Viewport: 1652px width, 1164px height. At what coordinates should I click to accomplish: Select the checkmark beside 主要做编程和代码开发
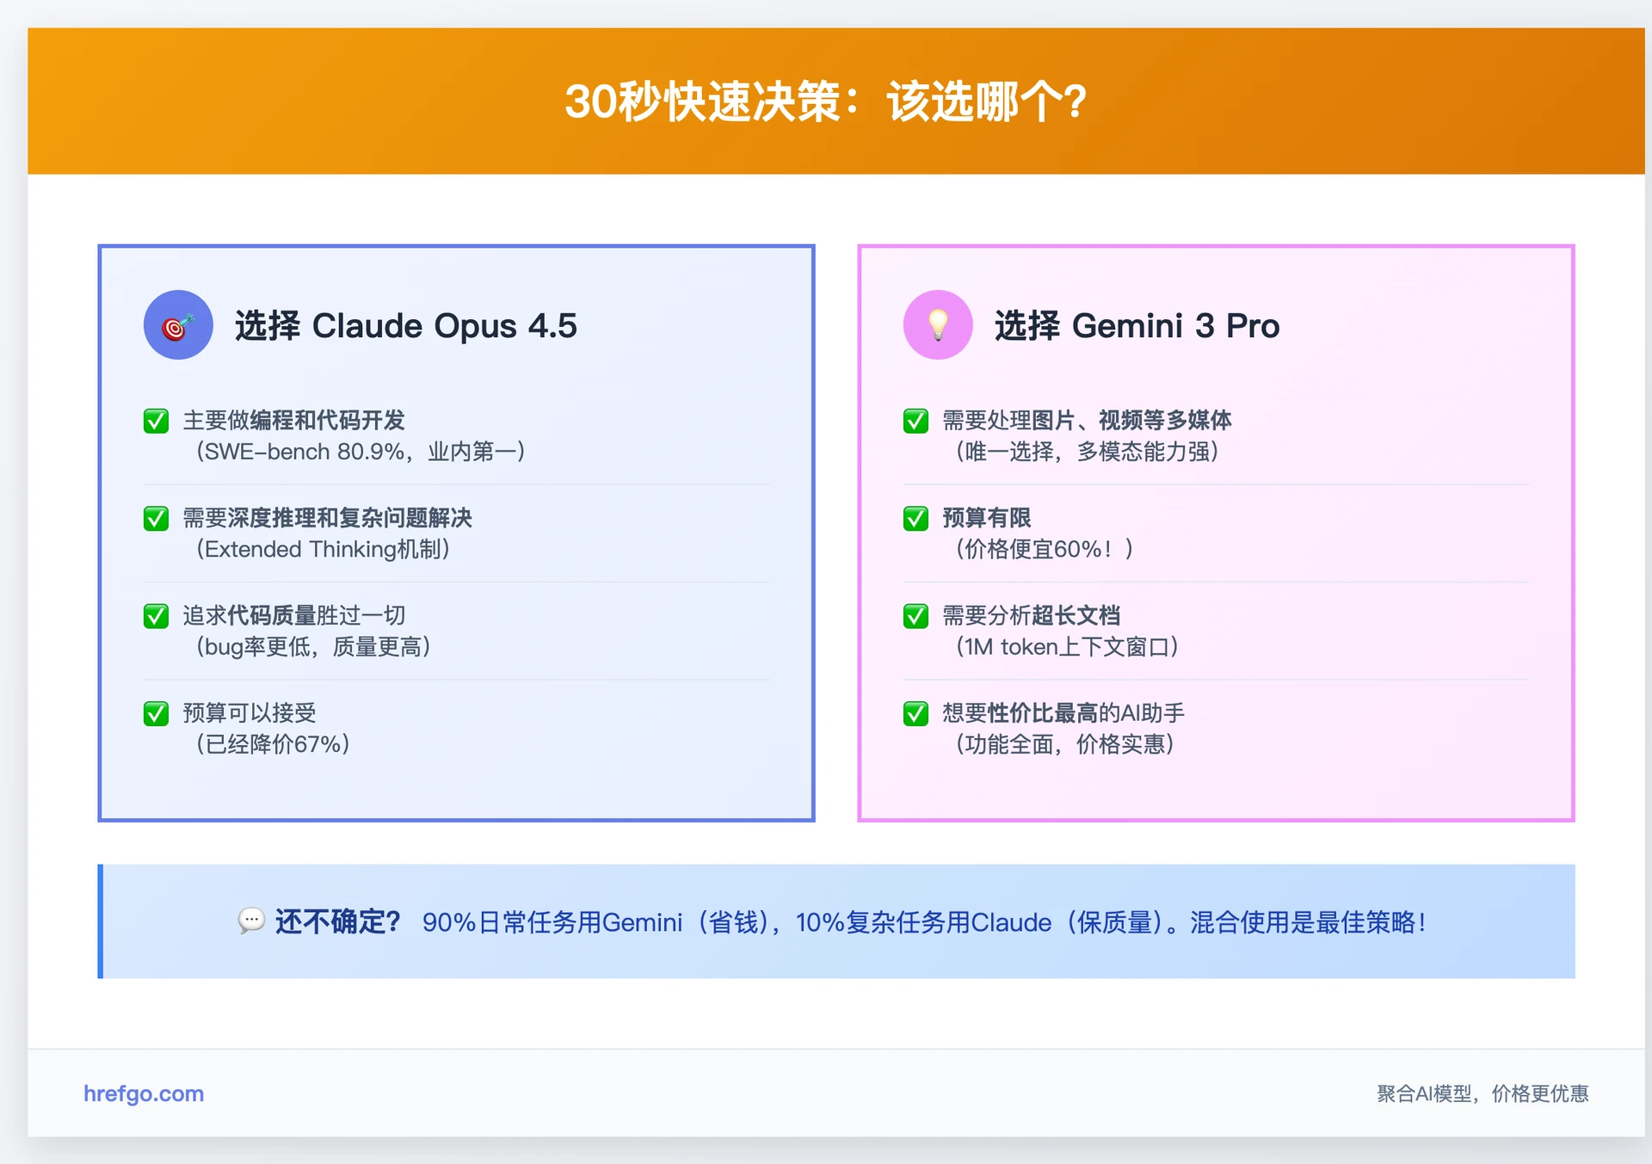156,421
